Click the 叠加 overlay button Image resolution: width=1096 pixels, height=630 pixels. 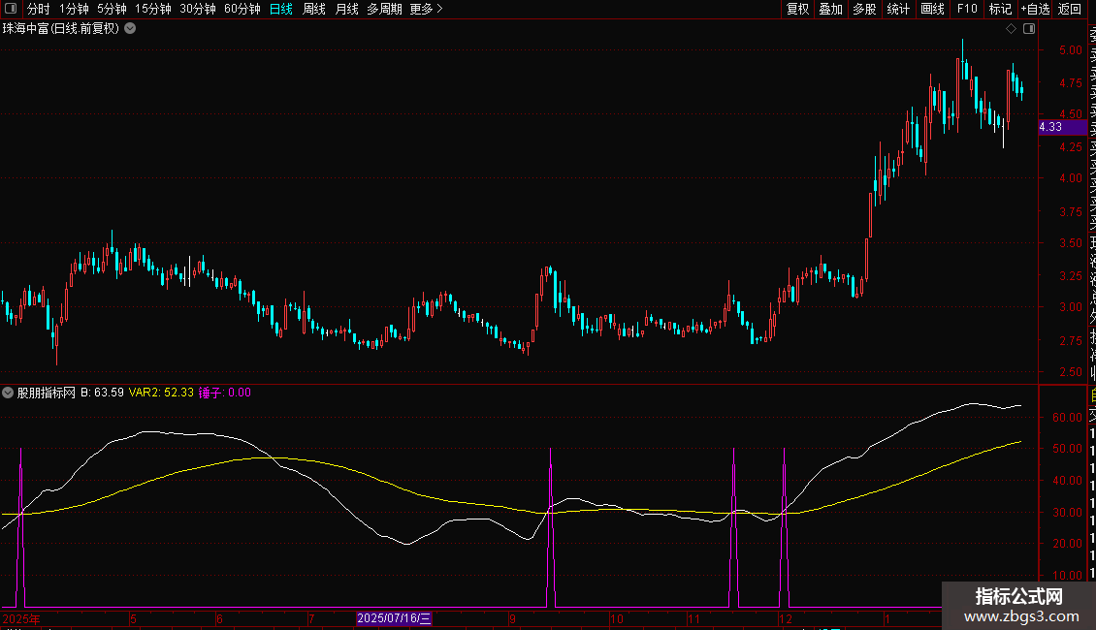pyautogui.click(x=830, y=9)
